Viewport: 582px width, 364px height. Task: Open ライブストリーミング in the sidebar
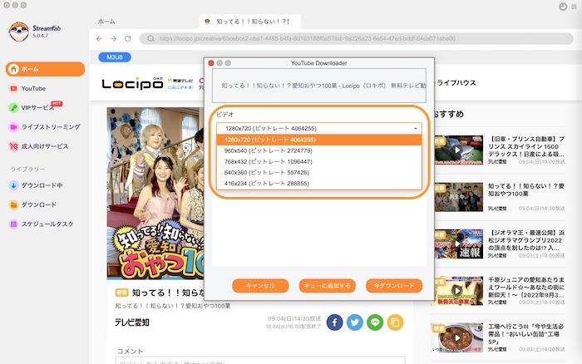tap(51, 127)
